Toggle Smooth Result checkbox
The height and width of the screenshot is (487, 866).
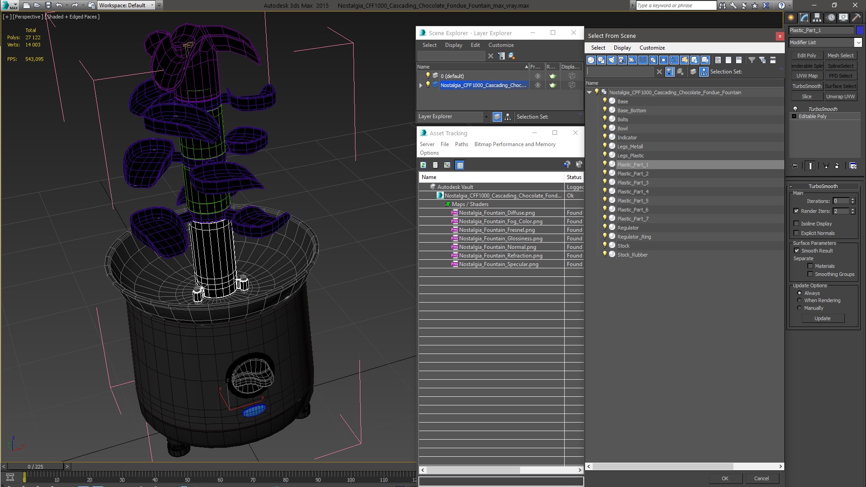pos(797,251)
